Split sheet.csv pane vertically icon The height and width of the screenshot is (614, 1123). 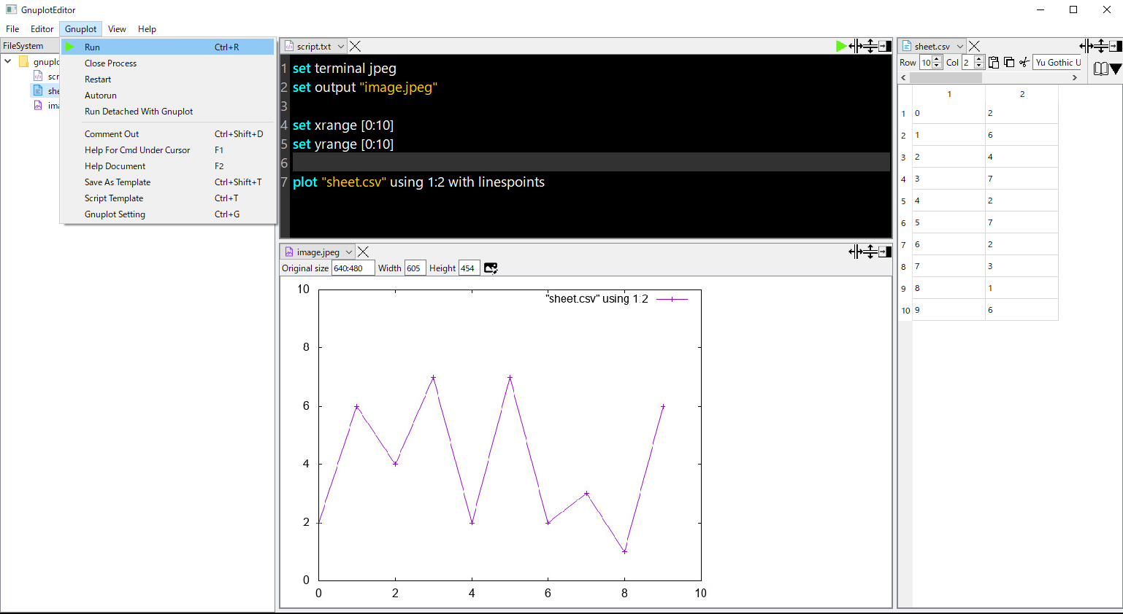(x=1101, y=46)
